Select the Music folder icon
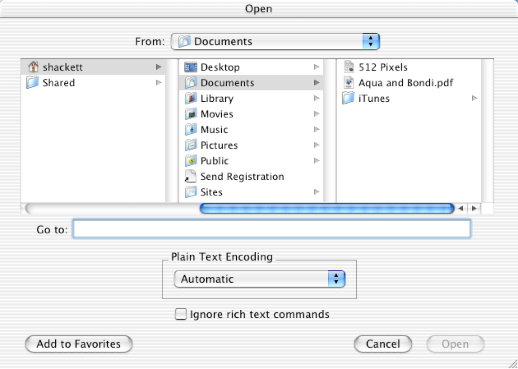The image size is (518, 369). [191, 129]
